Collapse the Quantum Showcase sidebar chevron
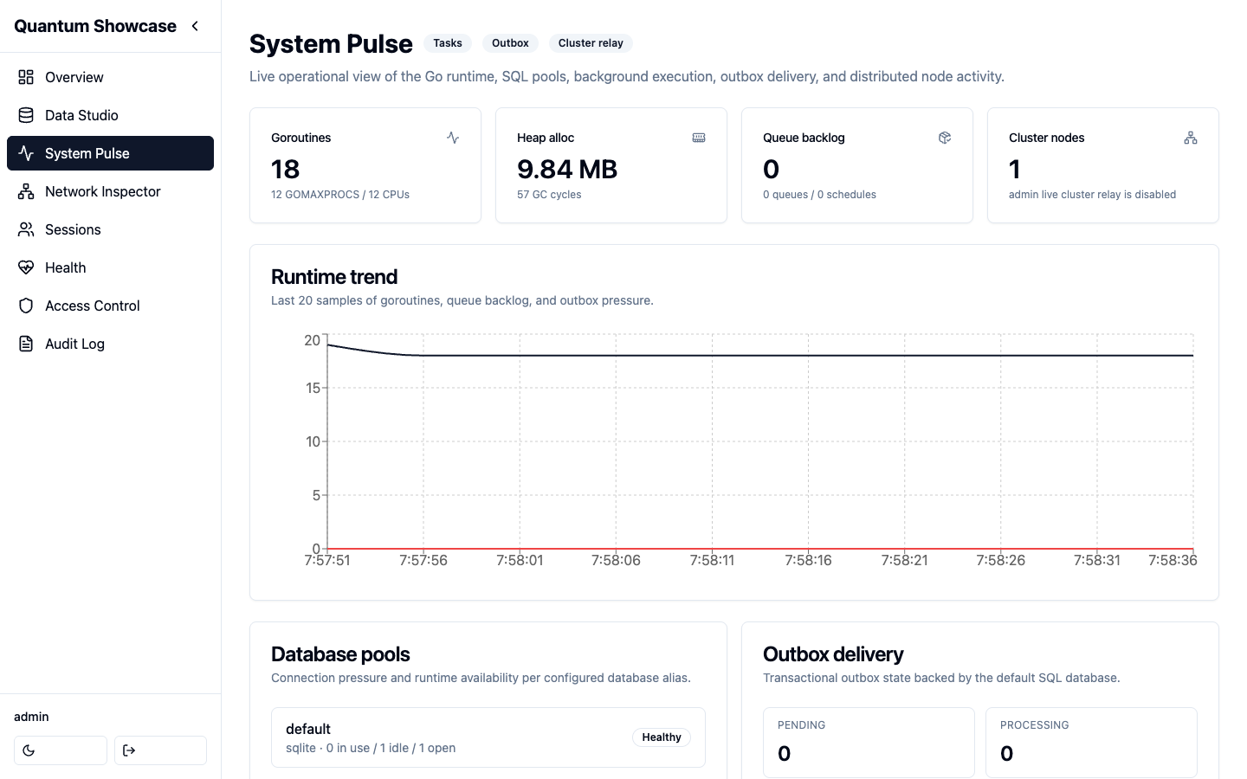This screenshot has width=1247, height=779. 195,26
